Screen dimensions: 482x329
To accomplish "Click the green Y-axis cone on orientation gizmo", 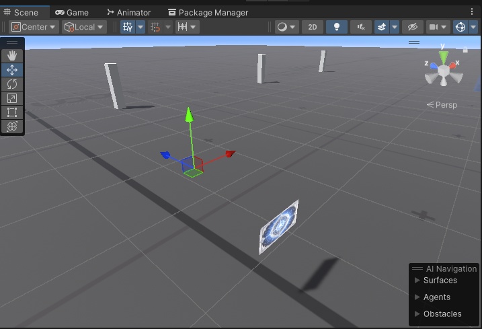I will [x=443, y=57].
